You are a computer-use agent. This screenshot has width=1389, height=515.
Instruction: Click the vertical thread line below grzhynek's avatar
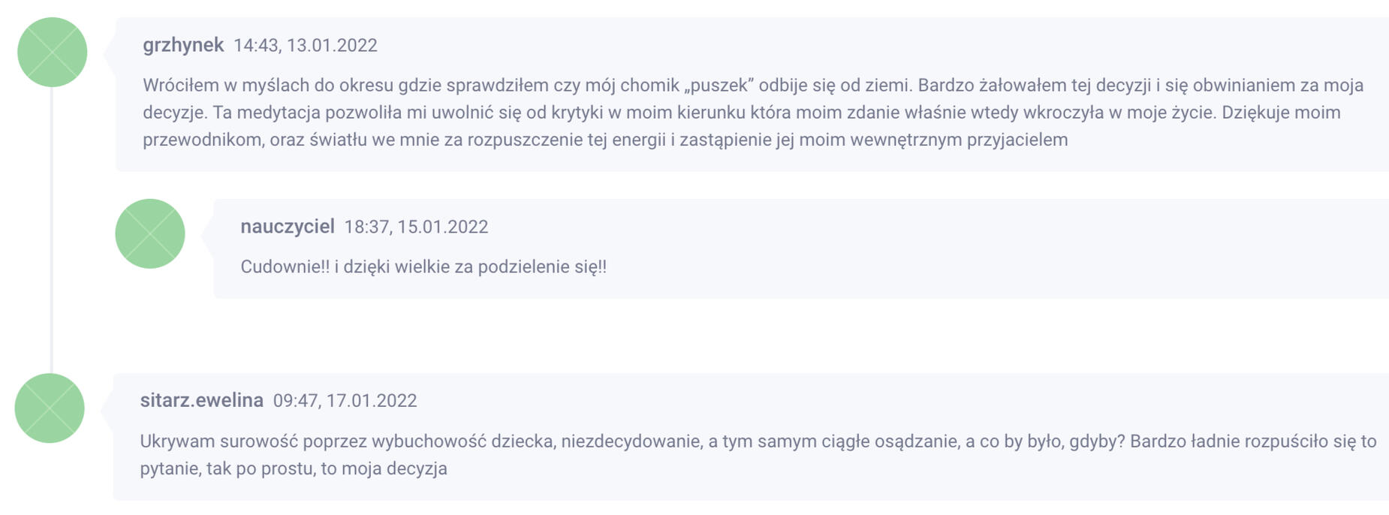(x=52, y=225)
